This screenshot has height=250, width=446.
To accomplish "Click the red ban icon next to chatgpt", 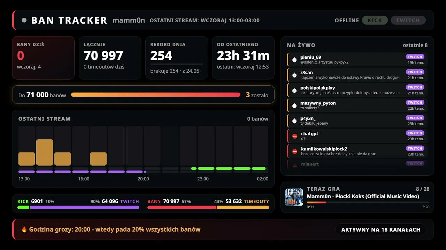I will 295,136.
